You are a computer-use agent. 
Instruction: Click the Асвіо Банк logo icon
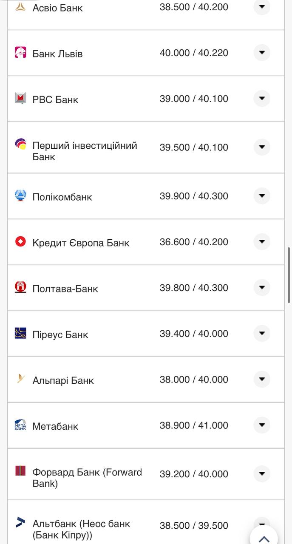(x=20, y=7)
